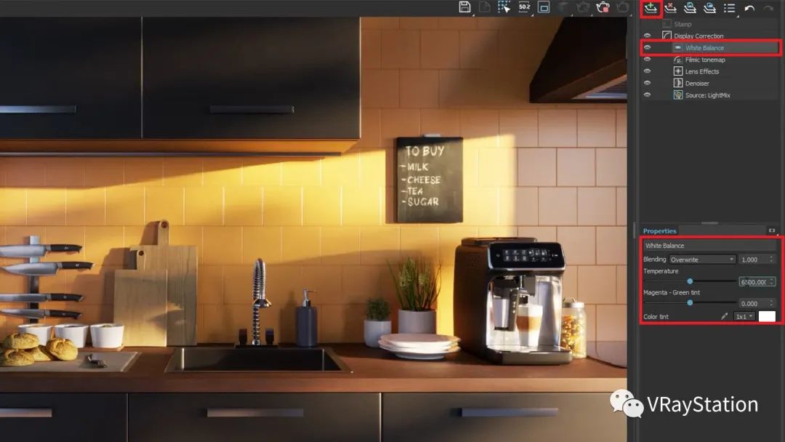785x442 pixels.
Task: Click the region render selection icon
Action: tap(504, 7)
